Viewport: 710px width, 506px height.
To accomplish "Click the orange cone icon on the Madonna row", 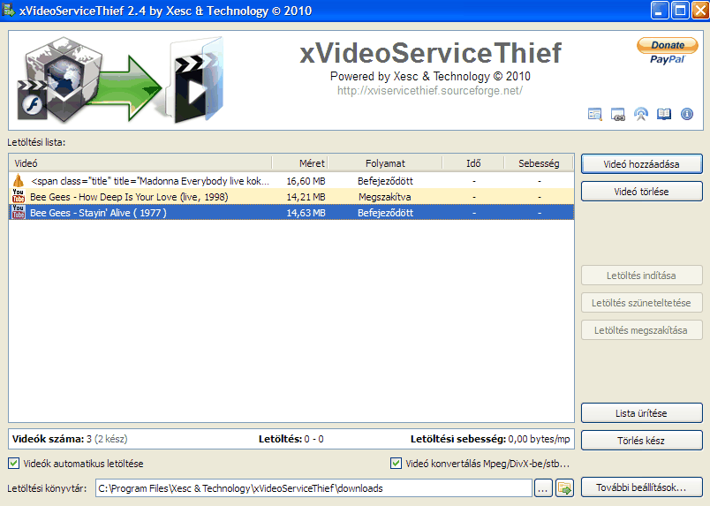I will coord(19,180).
